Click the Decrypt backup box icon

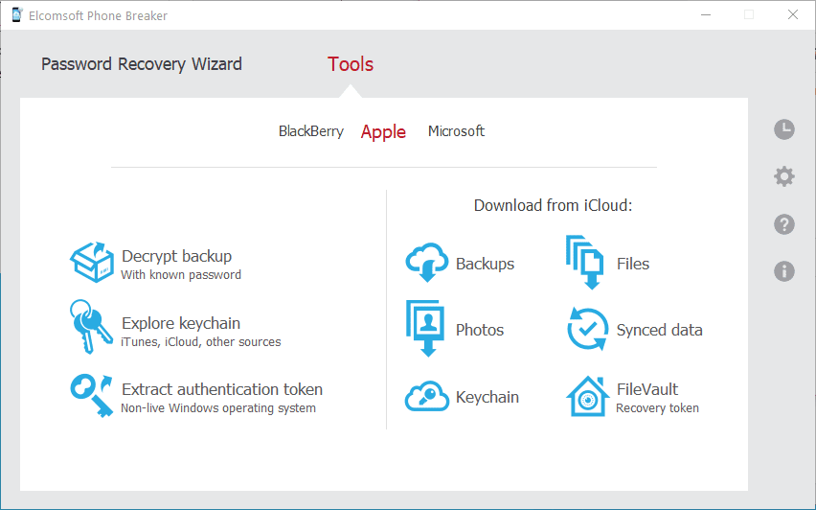tap(92, 262)
